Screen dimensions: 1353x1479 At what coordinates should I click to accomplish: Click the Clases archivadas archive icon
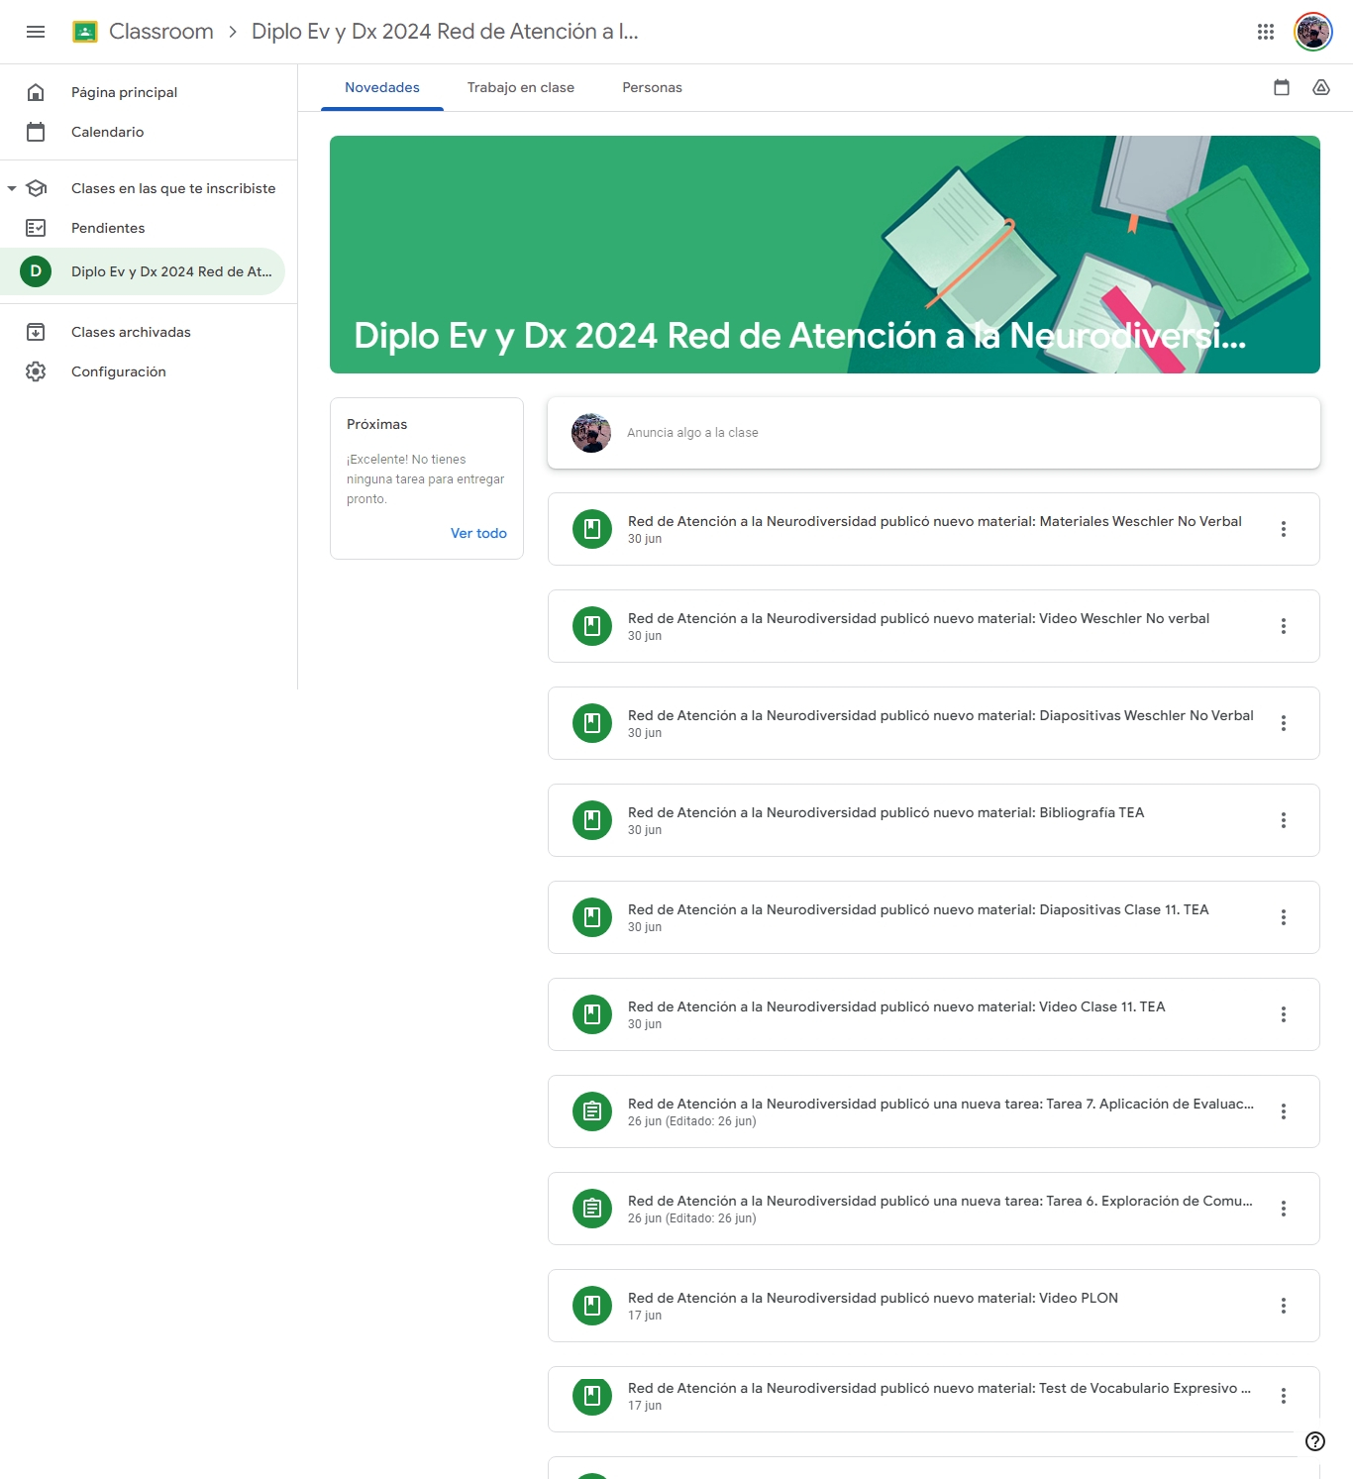tap(36, 332)
